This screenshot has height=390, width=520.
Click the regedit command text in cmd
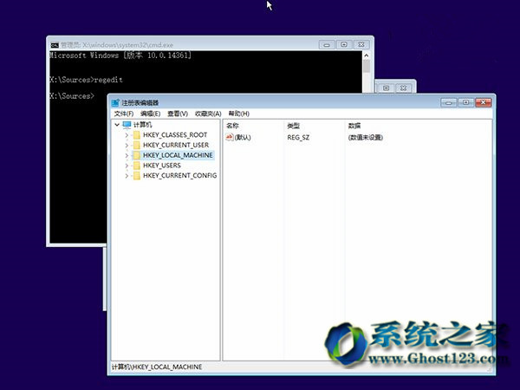108,80
